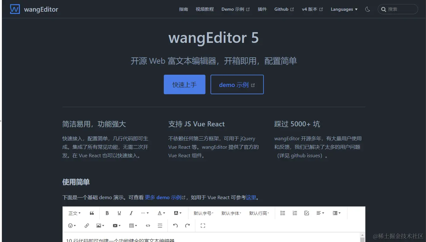The image size is (426, 242).
Task: Undo the last edit
Action: click(x=175, y=226)
